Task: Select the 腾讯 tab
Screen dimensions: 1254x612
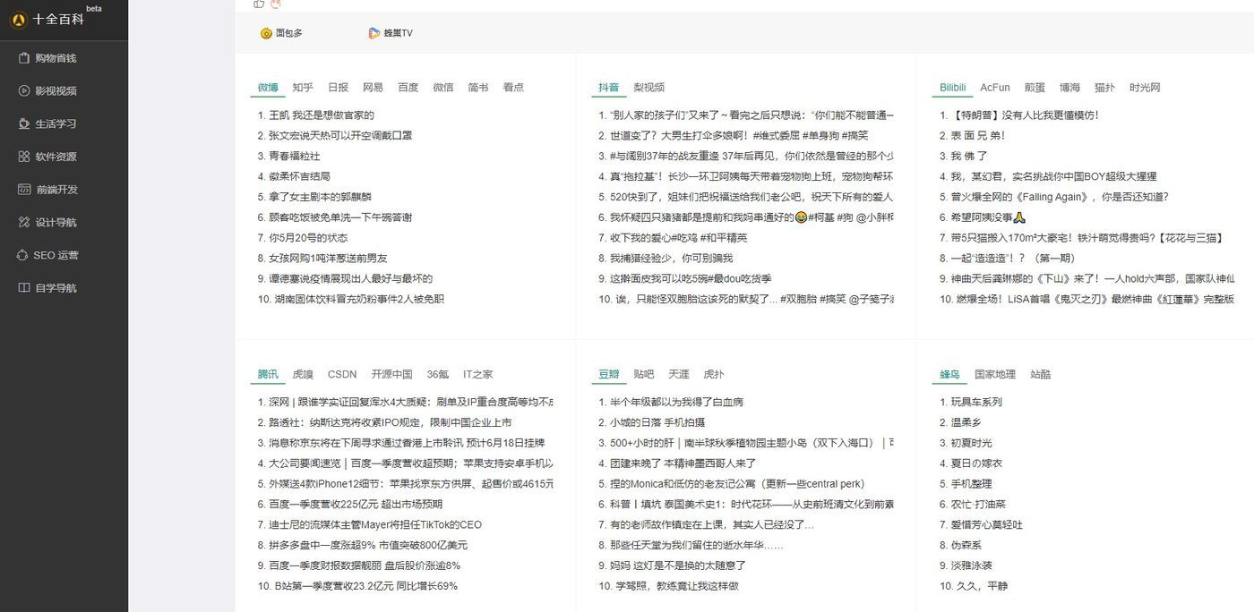Action: point(268,374)
